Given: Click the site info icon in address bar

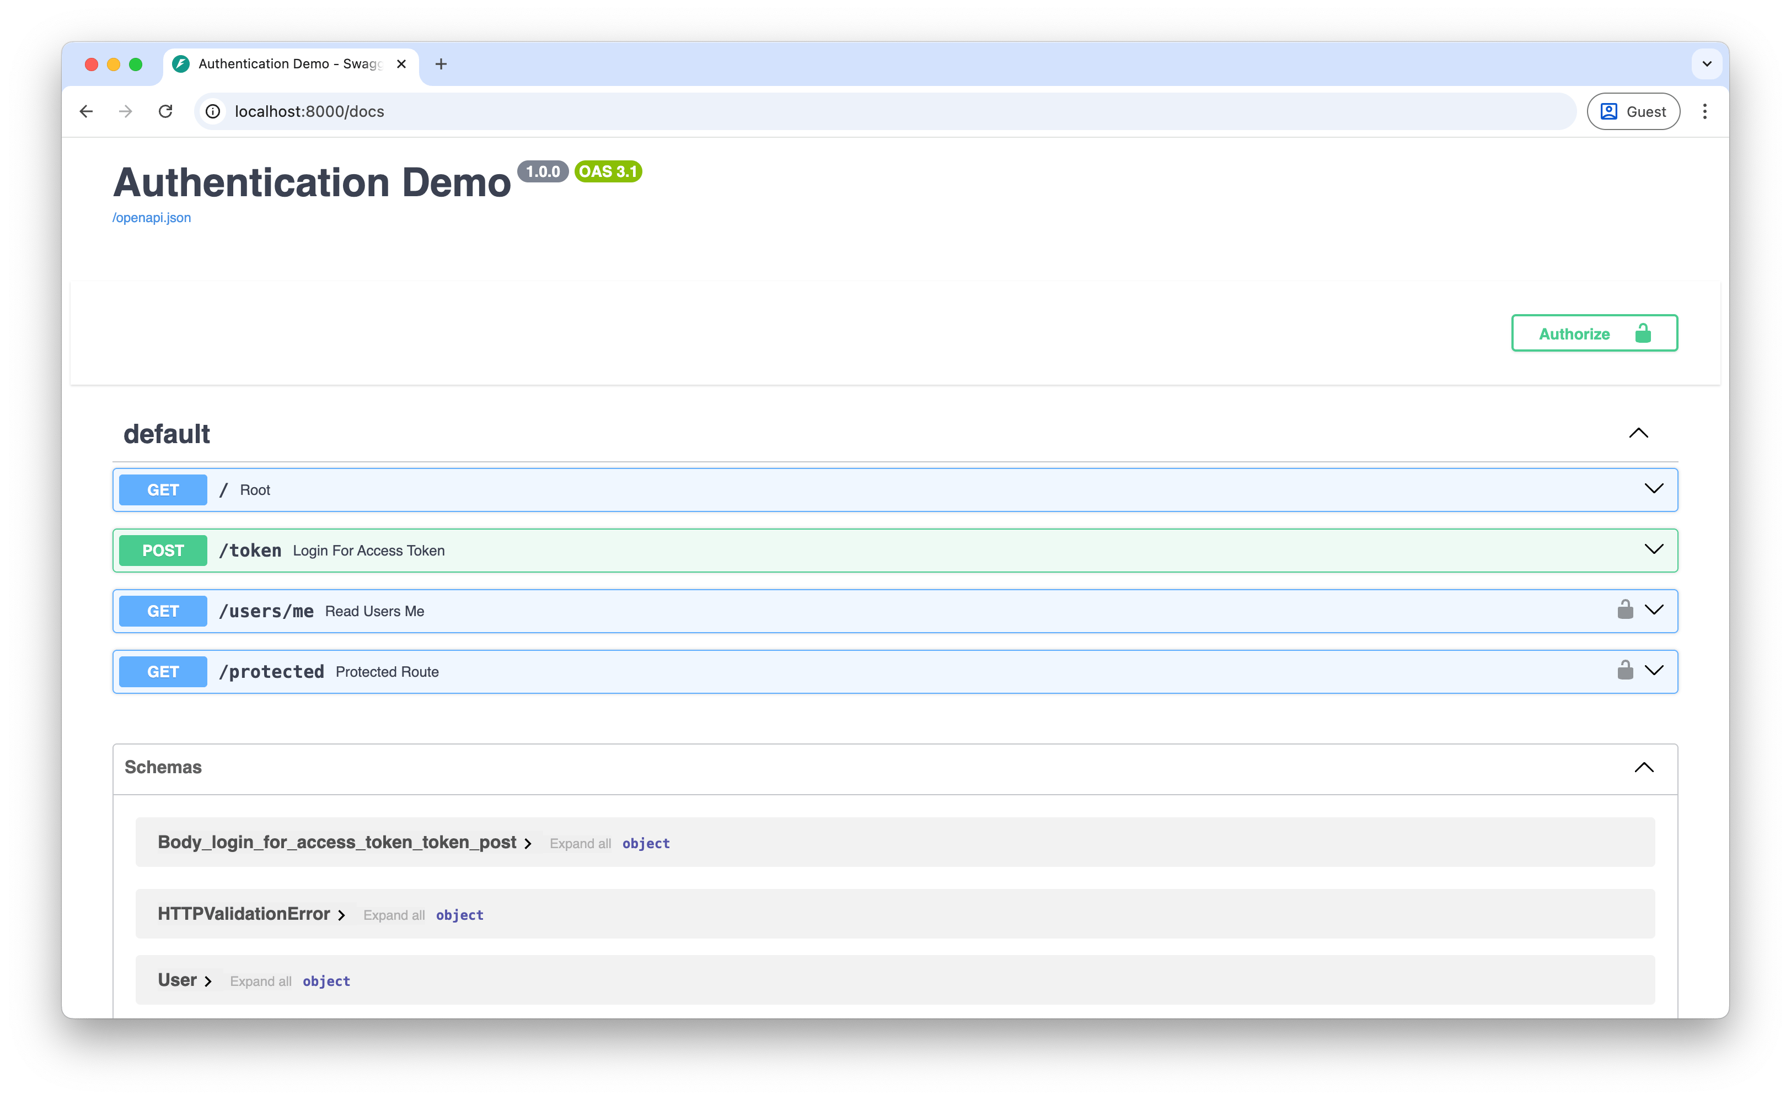Looking at the screenshot, I should pyautogui.click(x=212, y=111).
